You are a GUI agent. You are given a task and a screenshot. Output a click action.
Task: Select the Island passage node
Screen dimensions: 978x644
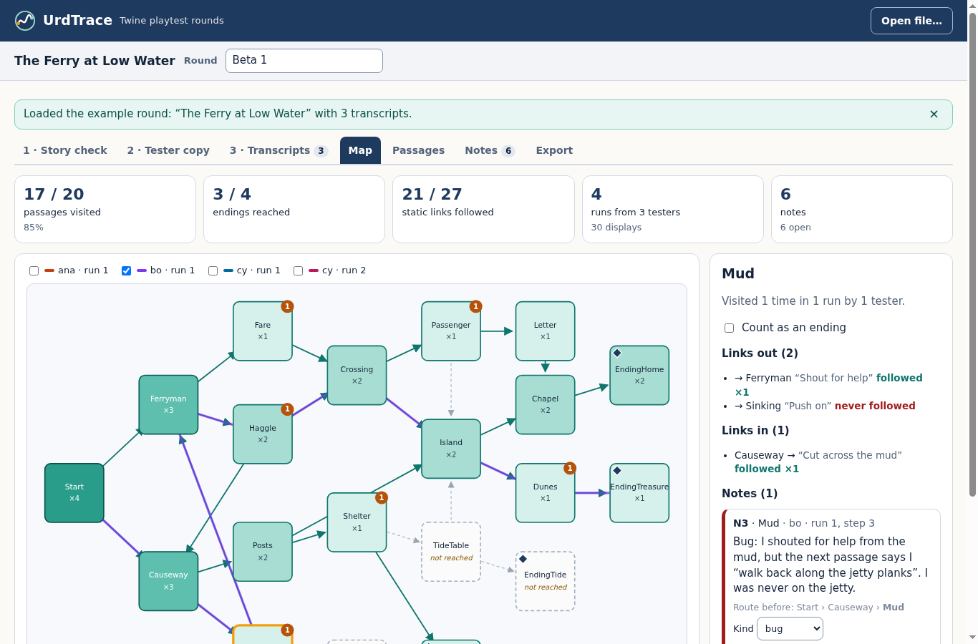[451, 449]
